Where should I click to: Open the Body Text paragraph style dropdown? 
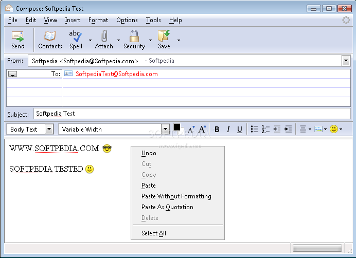click(x=49, y=129)
